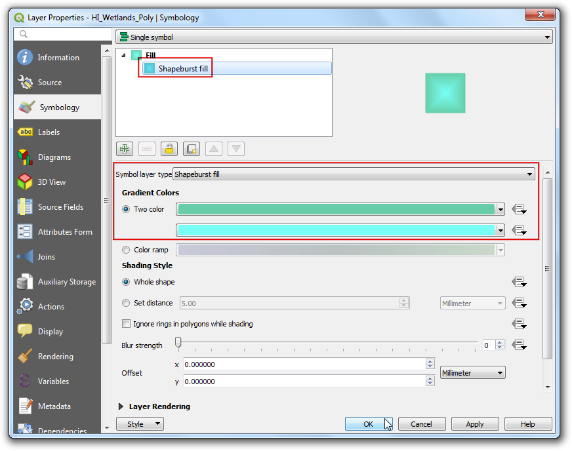Select the Color ramp radio button
Image resolution: width=572 pixels, height=451 pixels.
pos(126,250)
